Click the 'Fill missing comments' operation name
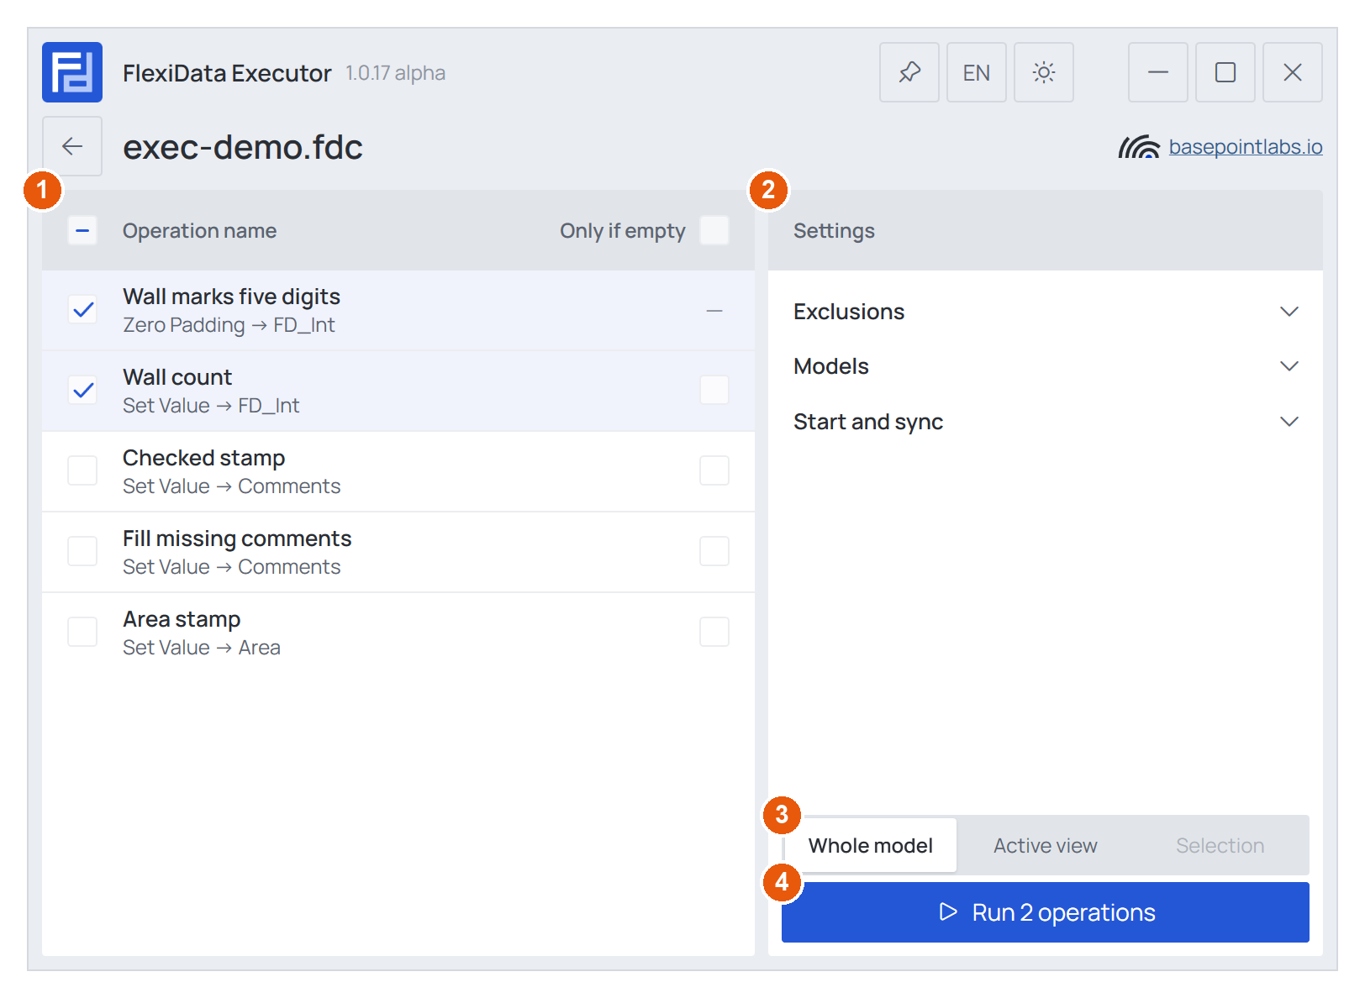The width and height of the screenshot is (1365, 998). point(237,538)
